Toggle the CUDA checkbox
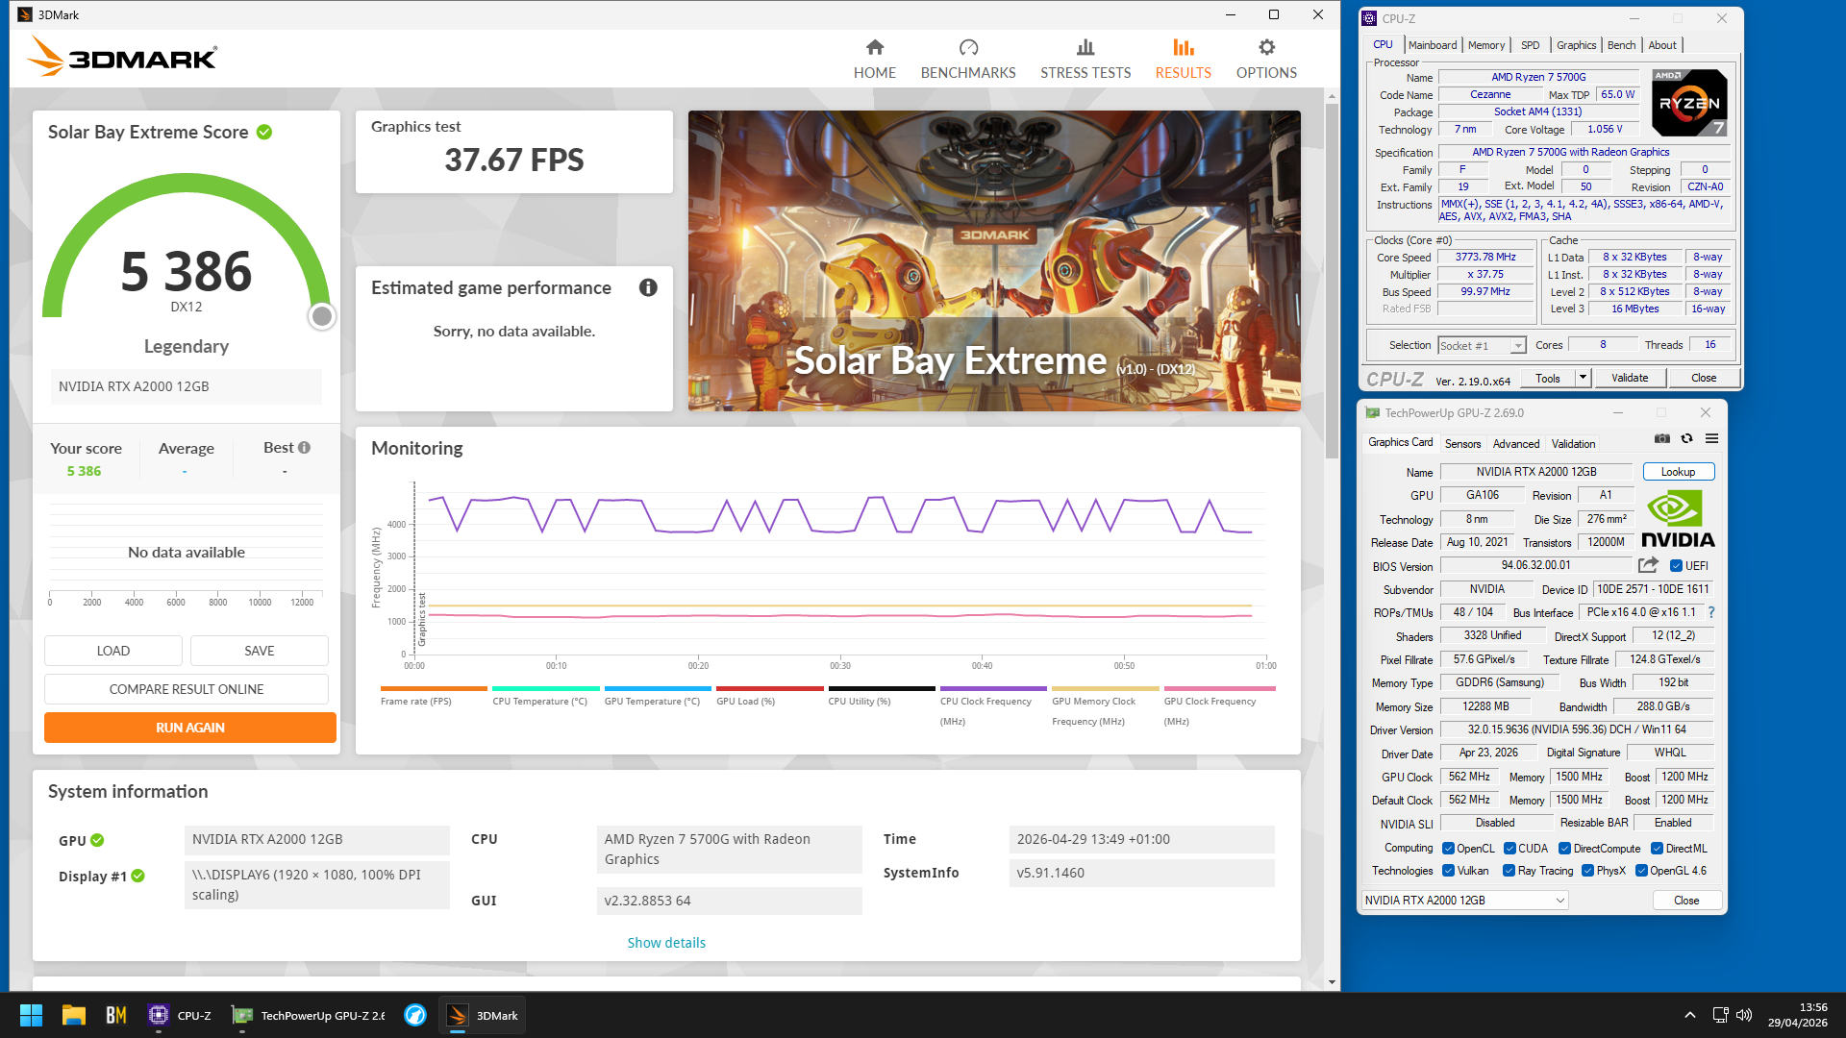 click(1509, 849)
